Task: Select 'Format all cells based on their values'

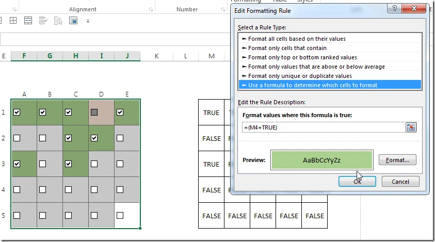Action: [330, 39]
